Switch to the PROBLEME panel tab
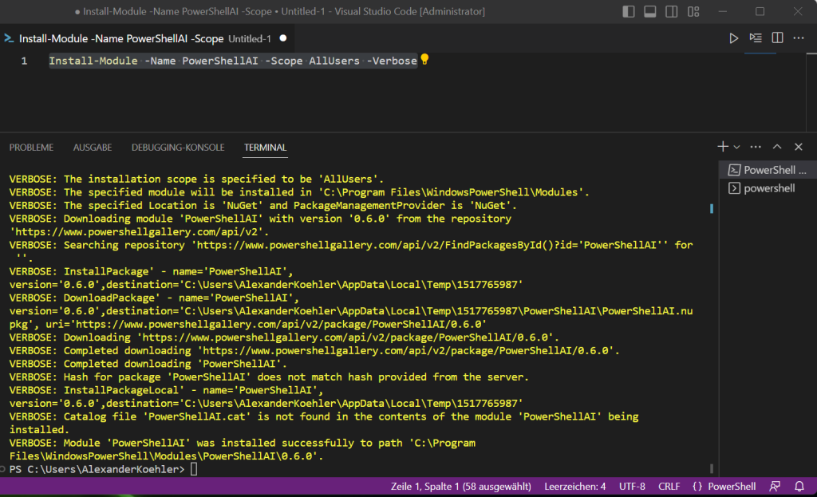 (x=31, y=148)
